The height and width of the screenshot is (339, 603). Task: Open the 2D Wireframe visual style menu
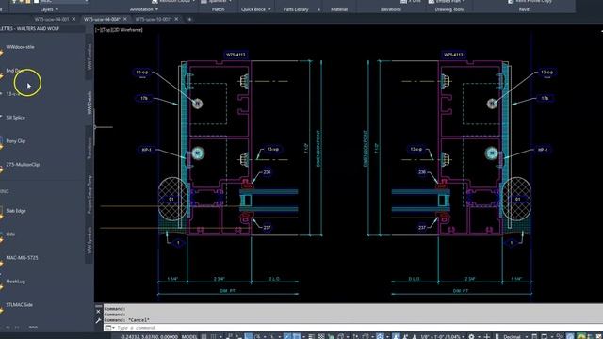(x=126, y=29)
